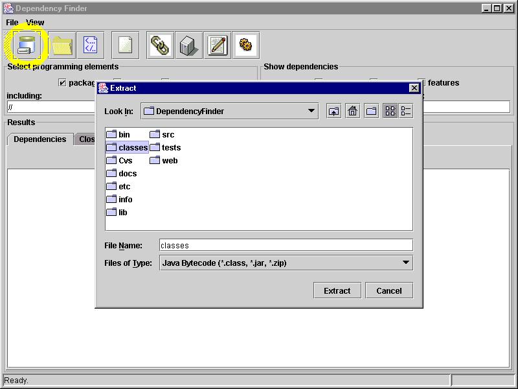The height and width of the screenshot is (389, 518).
Task: Switch to the Dependencies tab
Action: click(40, 139)
